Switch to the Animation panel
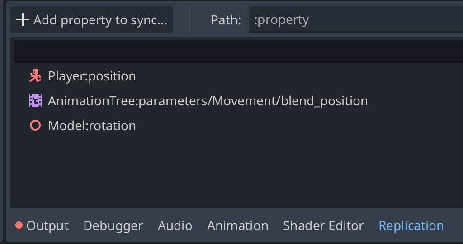The width and height of the screenshot is (463, 244). (238, 225)
